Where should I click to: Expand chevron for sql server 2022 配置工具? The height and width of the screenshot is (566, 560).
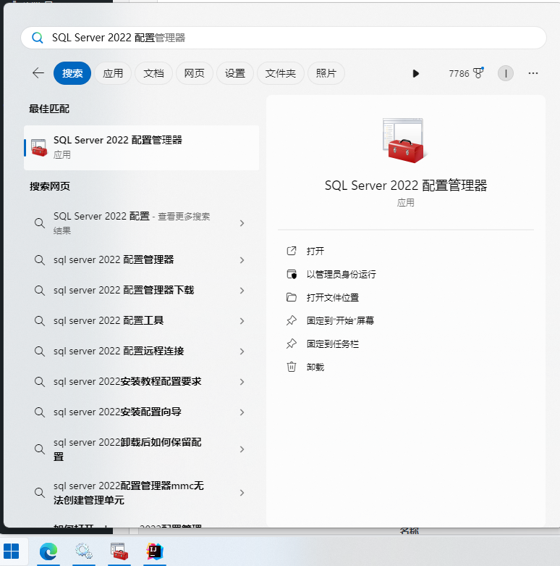(242, 320)
